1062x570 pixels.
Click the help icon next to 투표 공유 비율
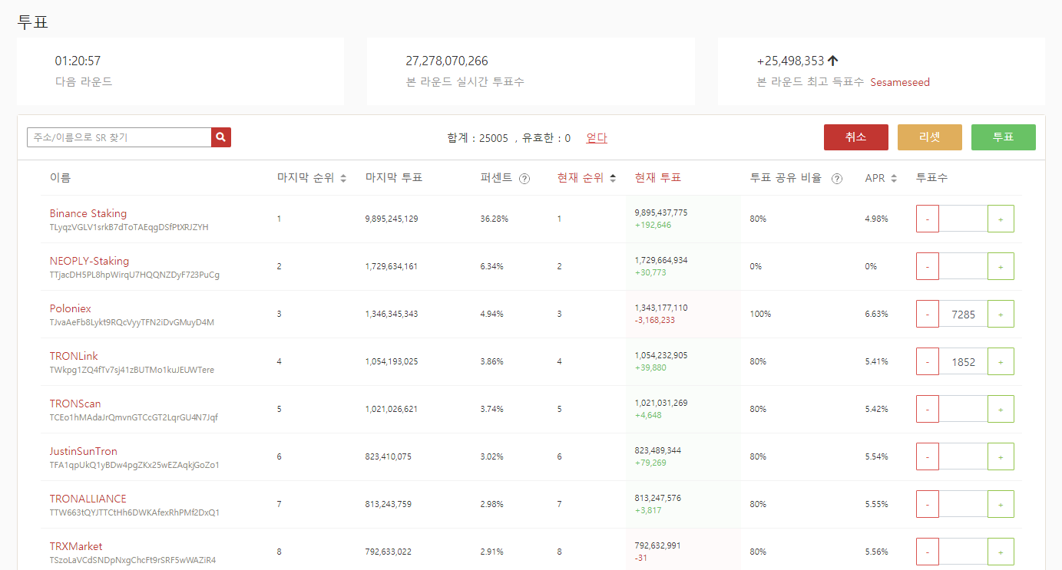coord(837,179)
